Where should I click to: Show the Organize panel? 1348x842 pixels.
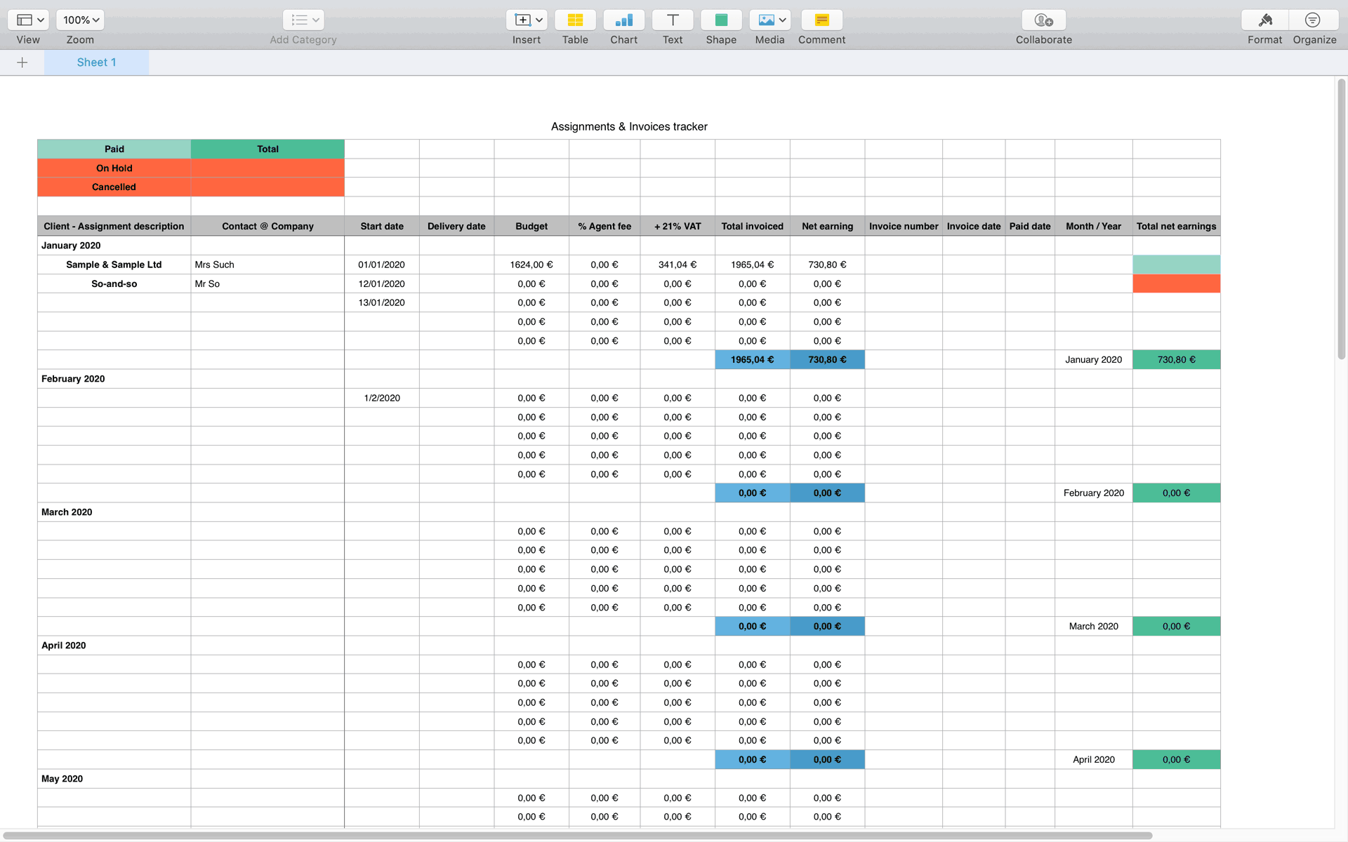[x=1313, y=20]
